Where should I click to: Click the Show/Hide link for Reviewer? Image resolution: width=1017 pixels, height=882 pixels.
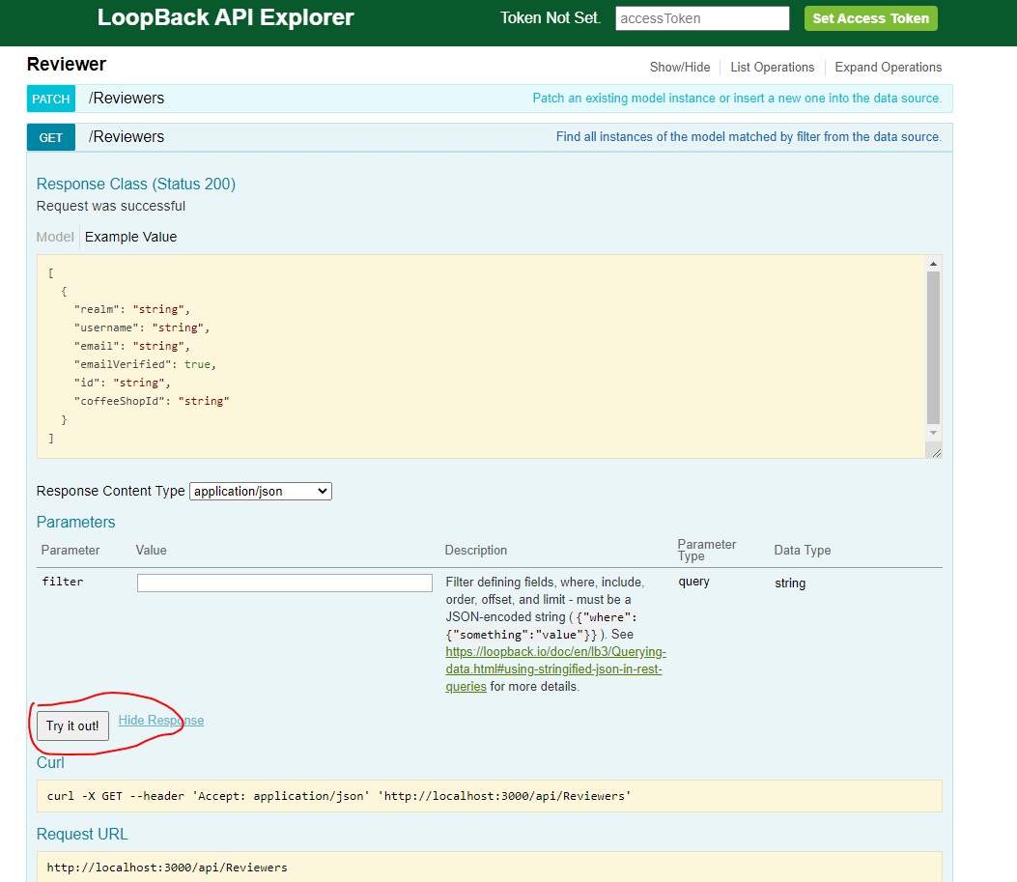(x=680, y=68)
